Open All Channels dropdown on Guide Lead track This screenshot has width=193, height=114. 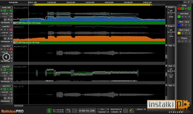tap(6, 23)
